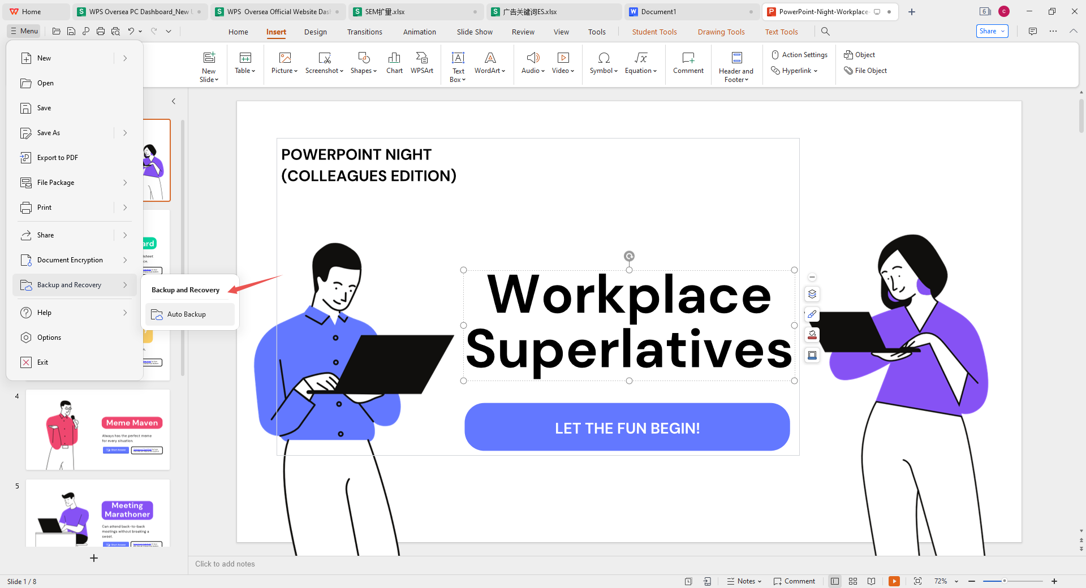Open the Hyperlink dropdown arrow
This screenshot has height=588, width=1086.
(816, 71)
